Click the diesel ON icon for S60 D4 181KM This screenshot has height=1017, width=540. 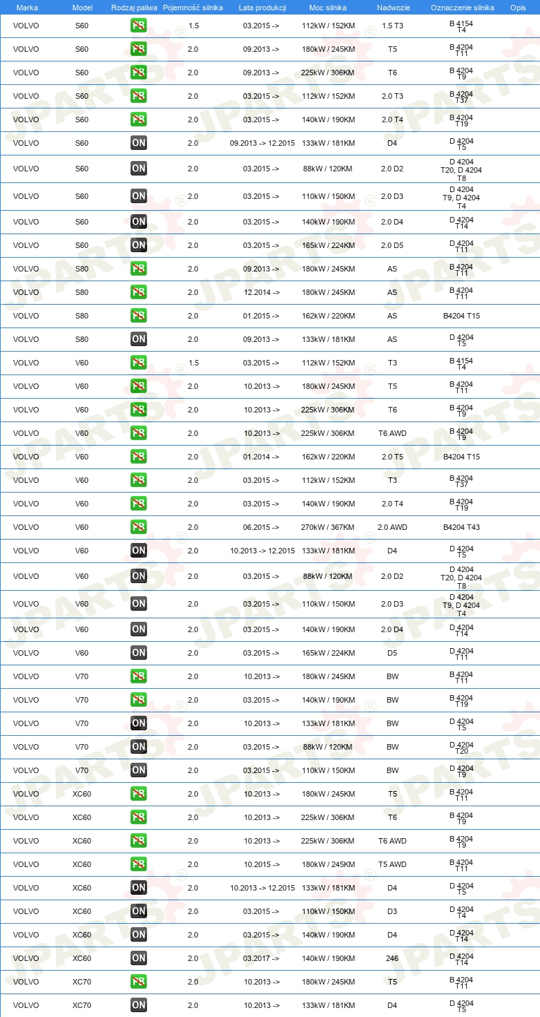139,143
